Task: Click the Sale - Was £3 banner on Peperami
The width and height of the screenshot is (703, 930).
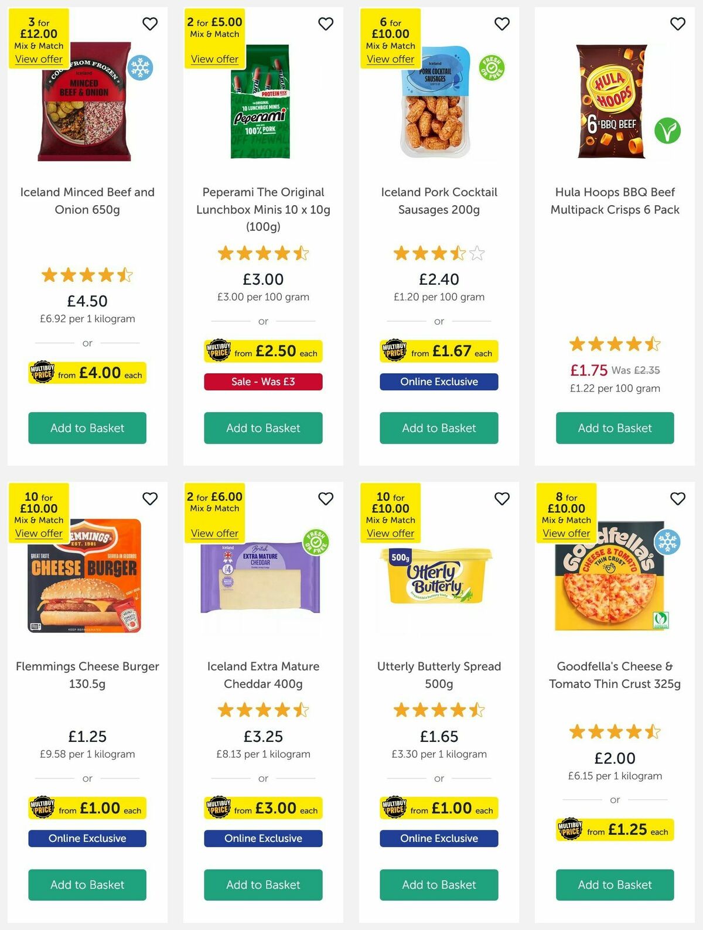Action: point(262,381)
